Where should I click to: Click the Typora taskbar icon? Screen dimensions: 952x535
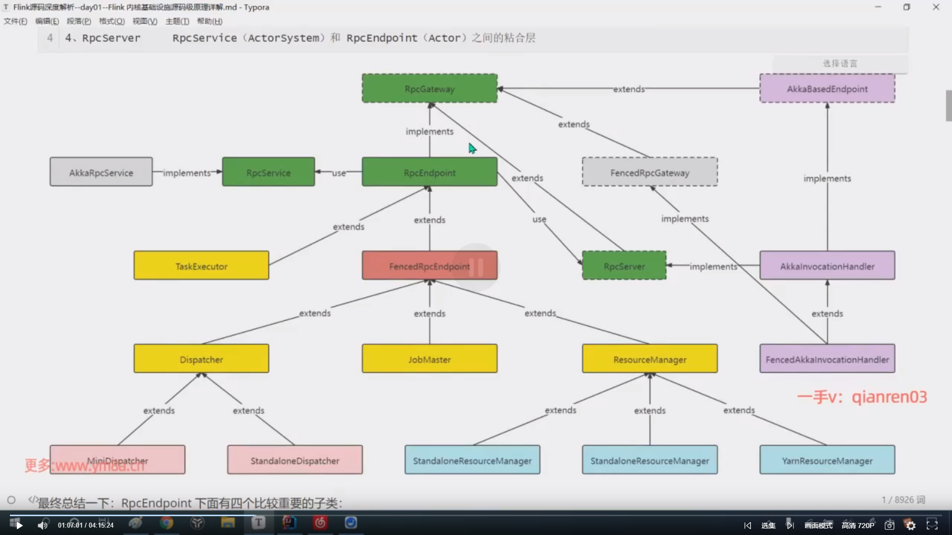(x=258, y=523)
